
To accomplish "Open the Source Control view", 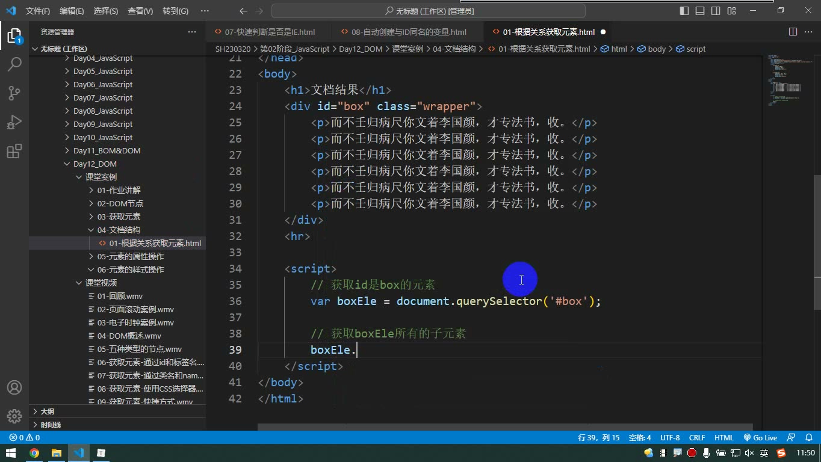I will click(14, 93).
